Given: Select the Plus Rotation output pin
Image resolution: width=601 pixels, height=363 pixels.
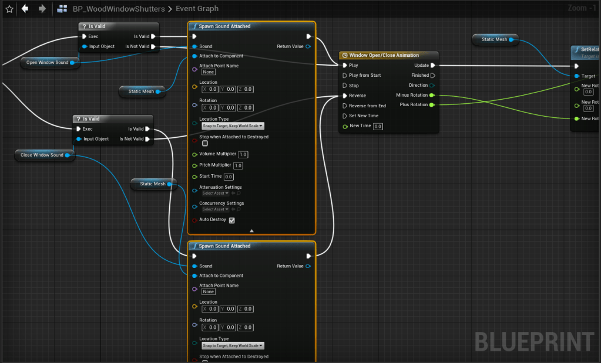Looking at the screenshot, I should (x=432, y=105).
